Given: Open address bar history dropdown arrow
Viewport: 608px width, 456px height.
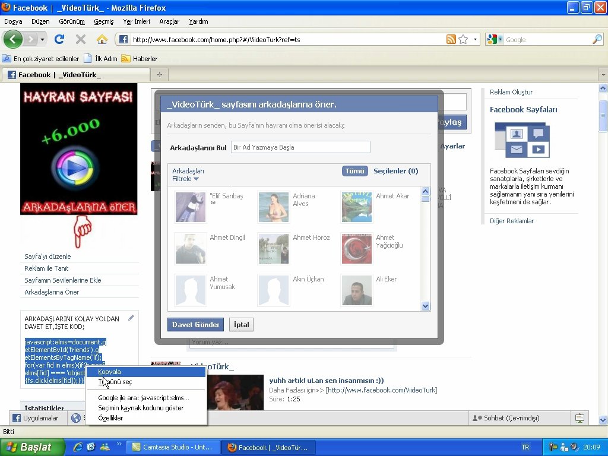Looking at the screenshot, I should pyautogui.click(x=475, y=40).
